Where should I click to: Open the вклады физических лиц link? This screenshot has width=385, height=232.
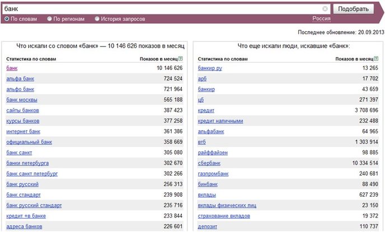[x=227, y=205]
